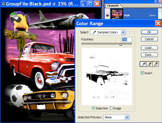The height and width of the screenshot is (123, 162).
Task: Open the Select Sampled Colors dropdown
Action: tap(108, 32)
